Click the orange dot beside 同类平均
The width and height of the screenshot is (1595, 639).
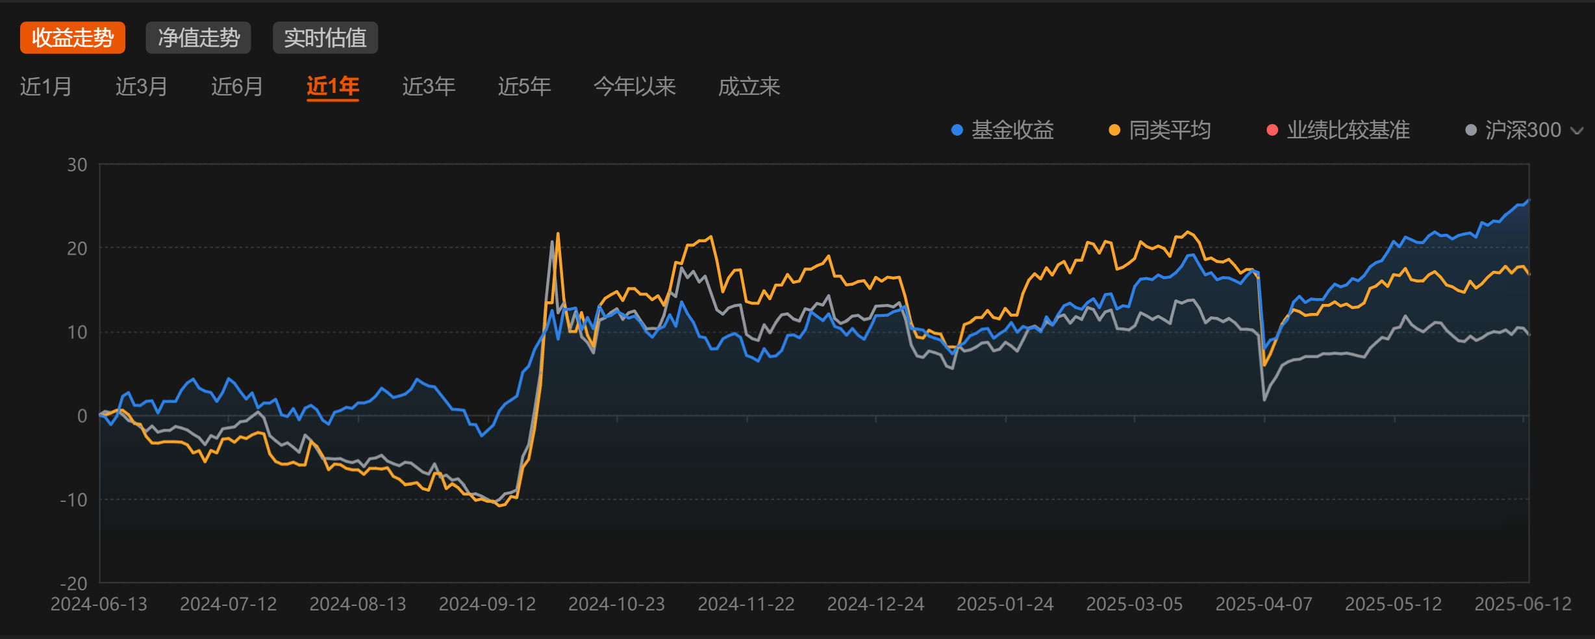point(1114,130)
